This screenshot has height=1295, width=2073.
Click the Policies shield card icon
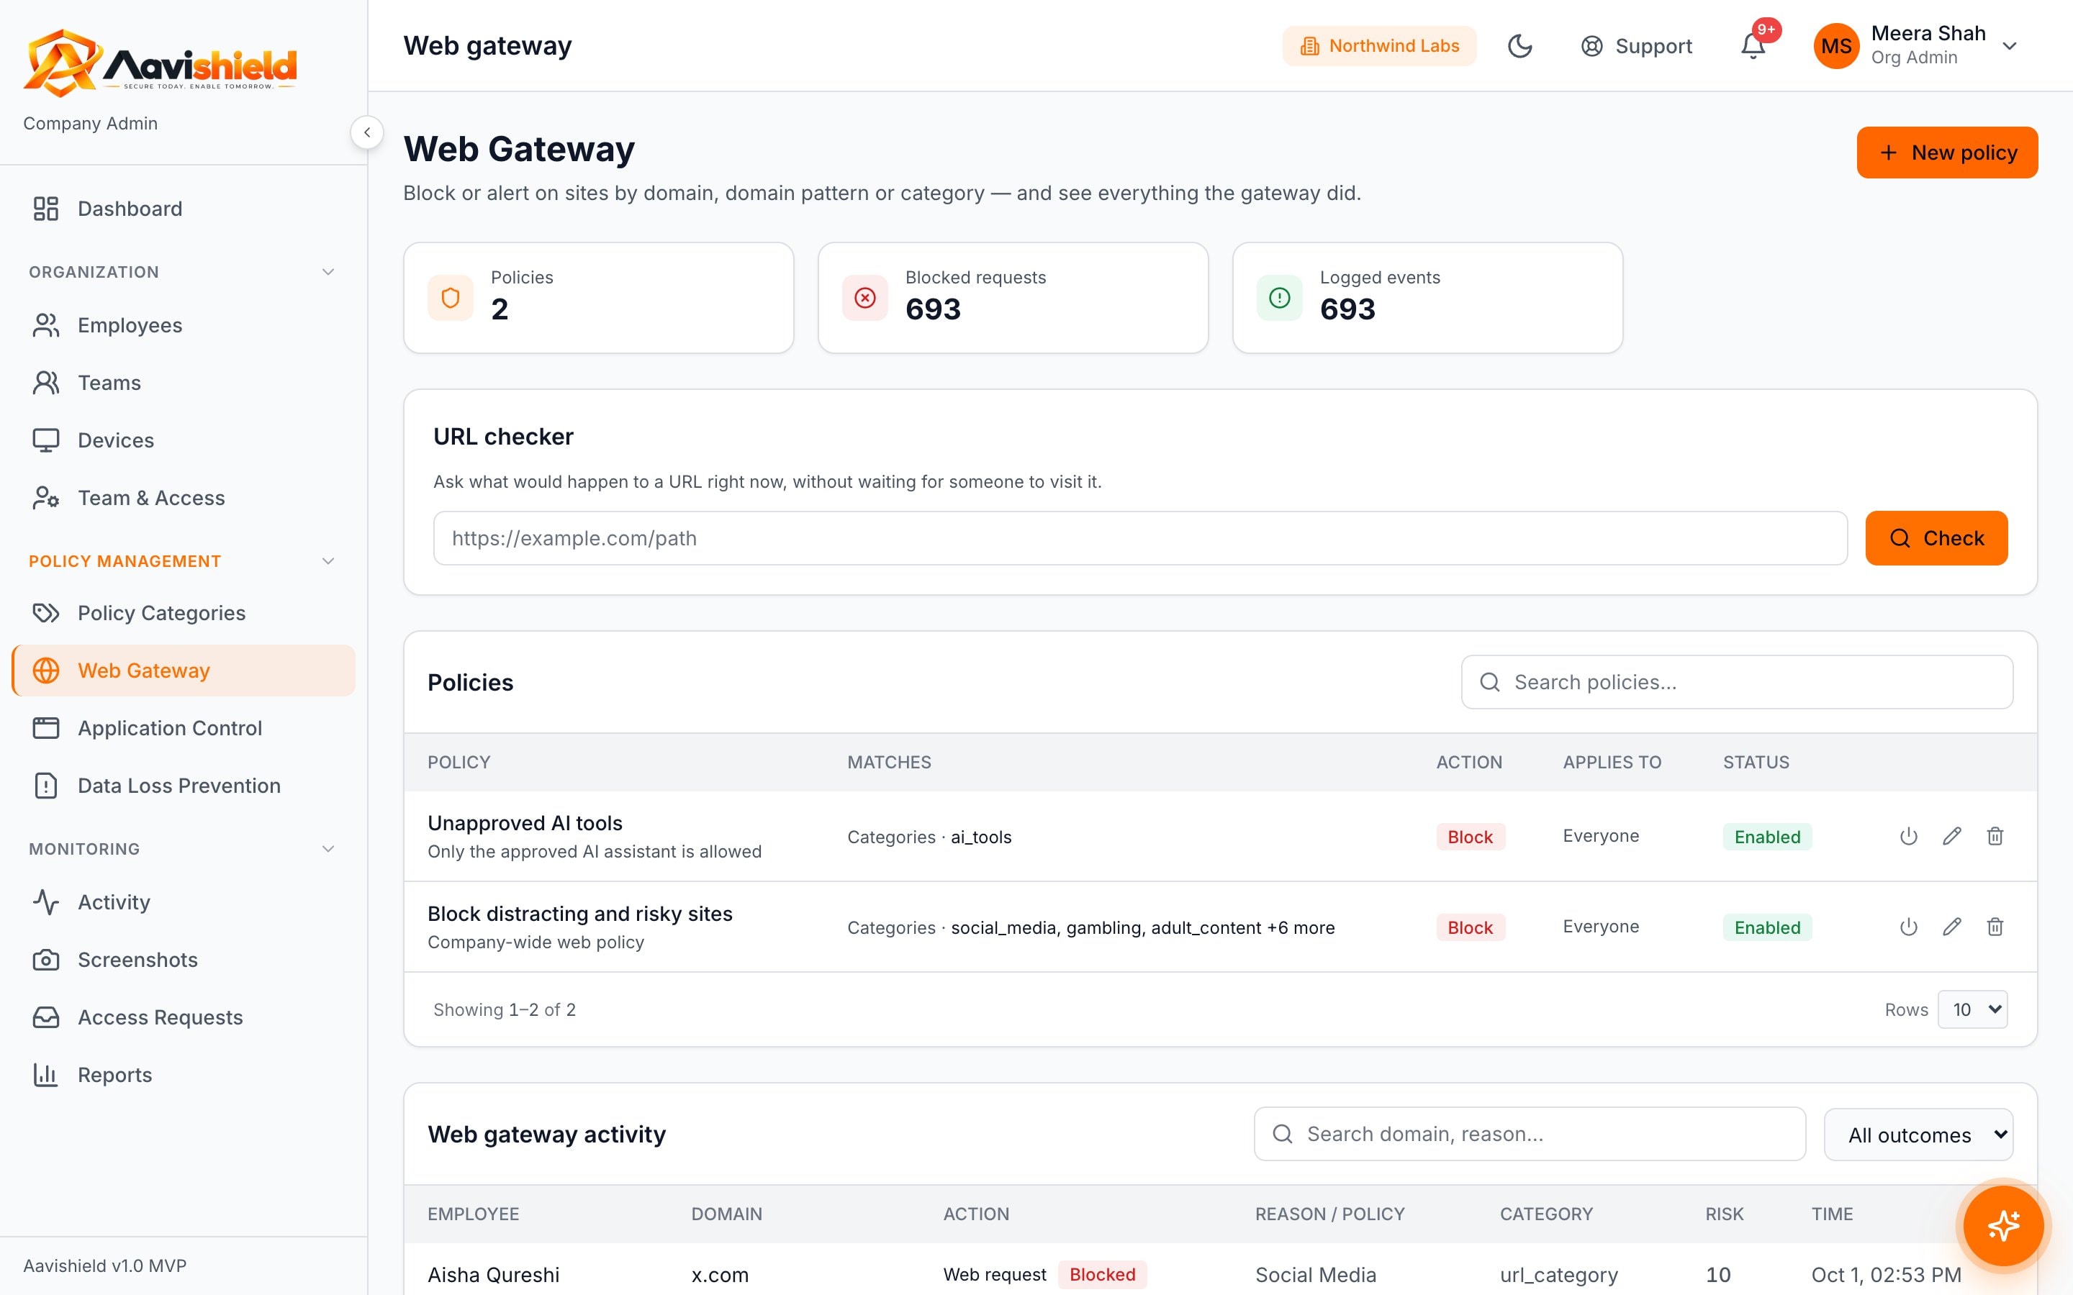[x=451, y=297]
